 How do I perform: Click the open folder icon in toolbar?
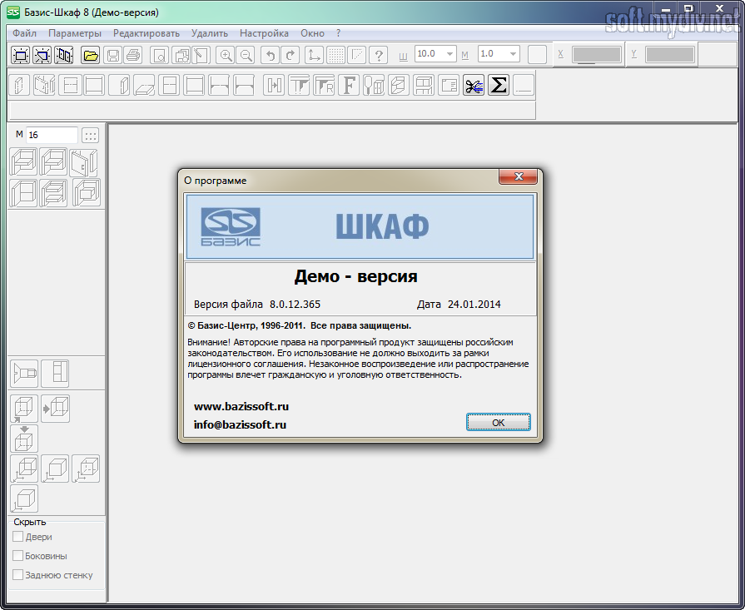(x=91, y=55)
